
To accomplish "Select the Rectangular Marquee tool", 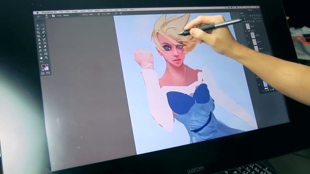I will click(x=43, y=25).
